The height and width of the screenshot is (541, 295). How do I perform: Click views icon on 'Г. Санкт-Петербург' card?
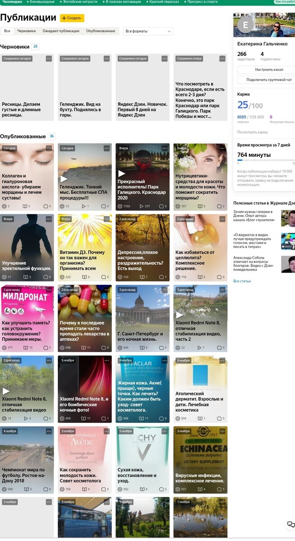pyautogui.click(x=120, y=348)
